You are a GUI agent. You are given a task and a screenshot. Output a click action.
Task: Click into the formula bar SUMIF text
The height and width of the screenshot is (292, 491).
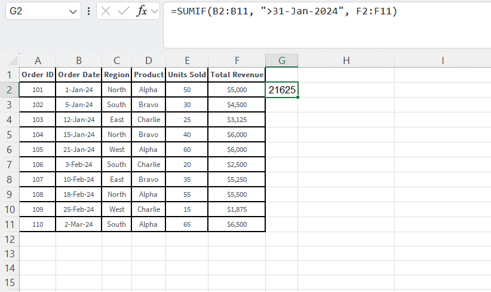tap(284, 11)
